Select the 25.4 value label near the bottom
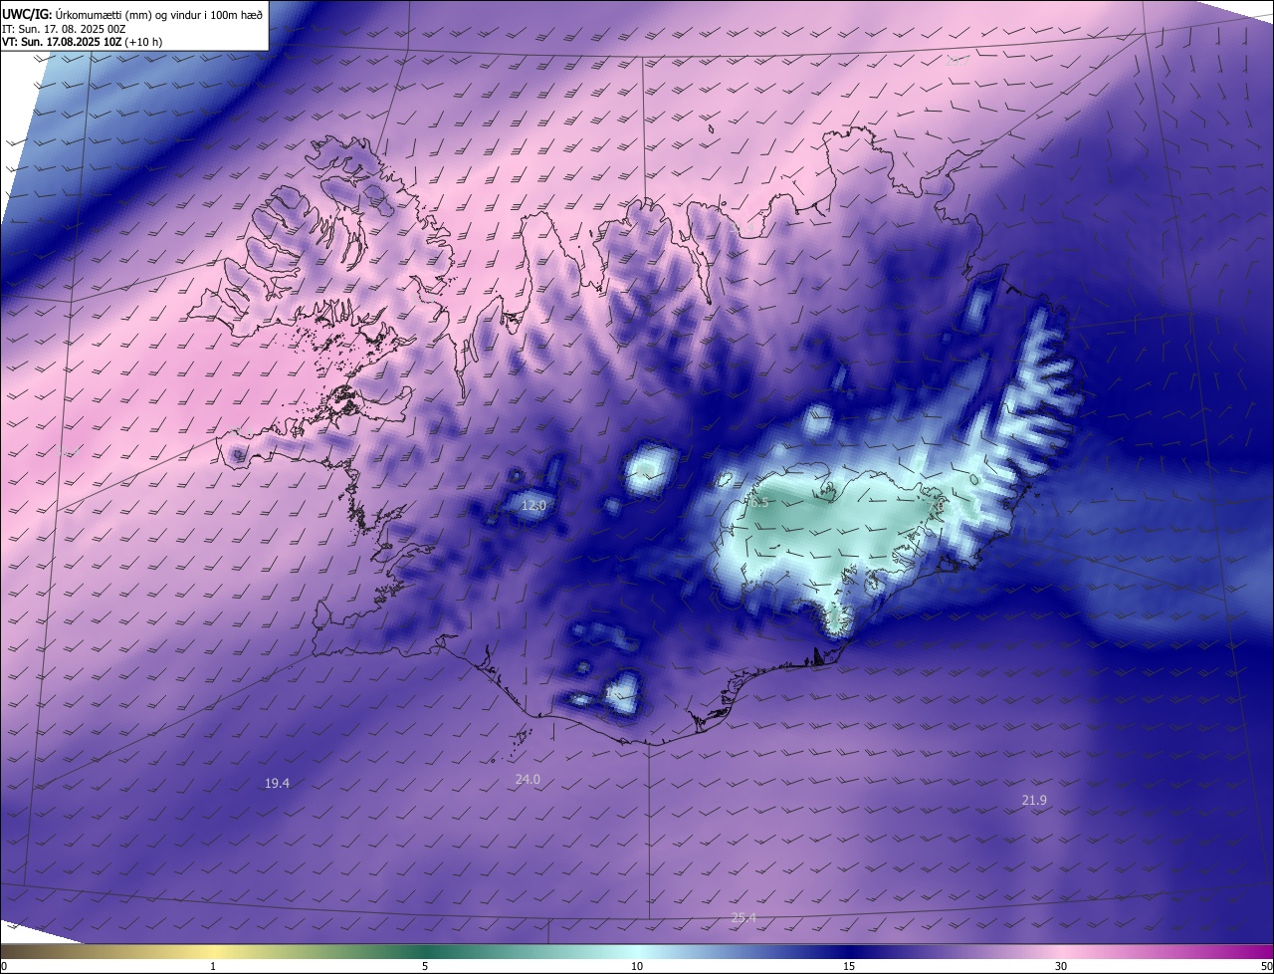 click(743, 918)
